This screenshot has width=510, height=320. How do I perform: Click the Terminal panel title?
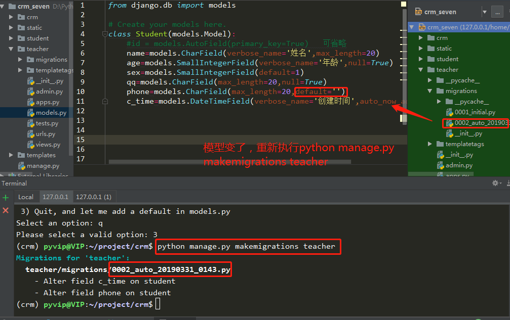(x=14, y=184)
